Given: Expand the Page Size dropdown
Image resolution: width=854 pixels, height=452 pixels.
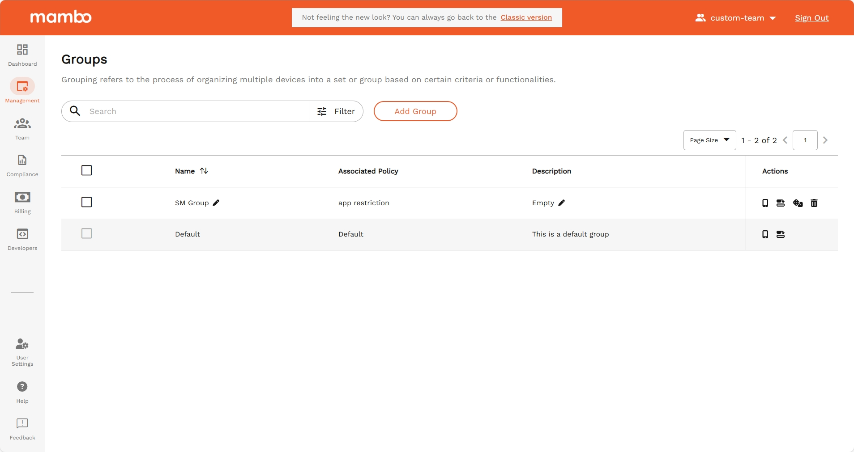Looking at the screenshot, I should [709, 140].
